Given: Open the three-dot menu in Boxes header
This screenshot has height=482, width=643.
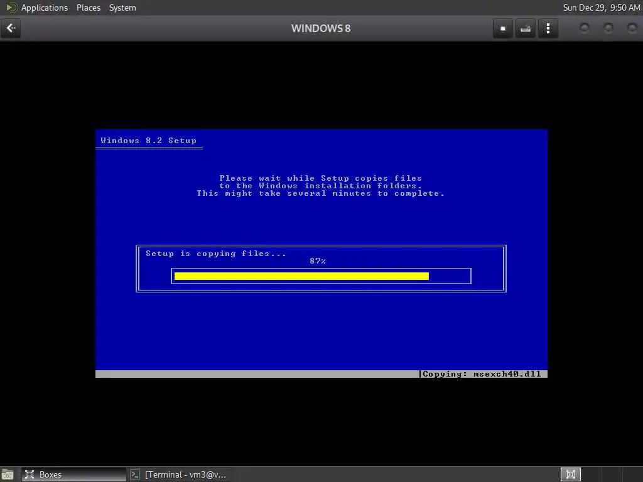Looking at the screenshot, I should pos(548,28).
